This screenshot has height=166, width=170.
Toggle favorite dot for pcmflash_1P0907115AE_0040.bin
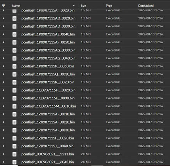click(x=4, y=34)
